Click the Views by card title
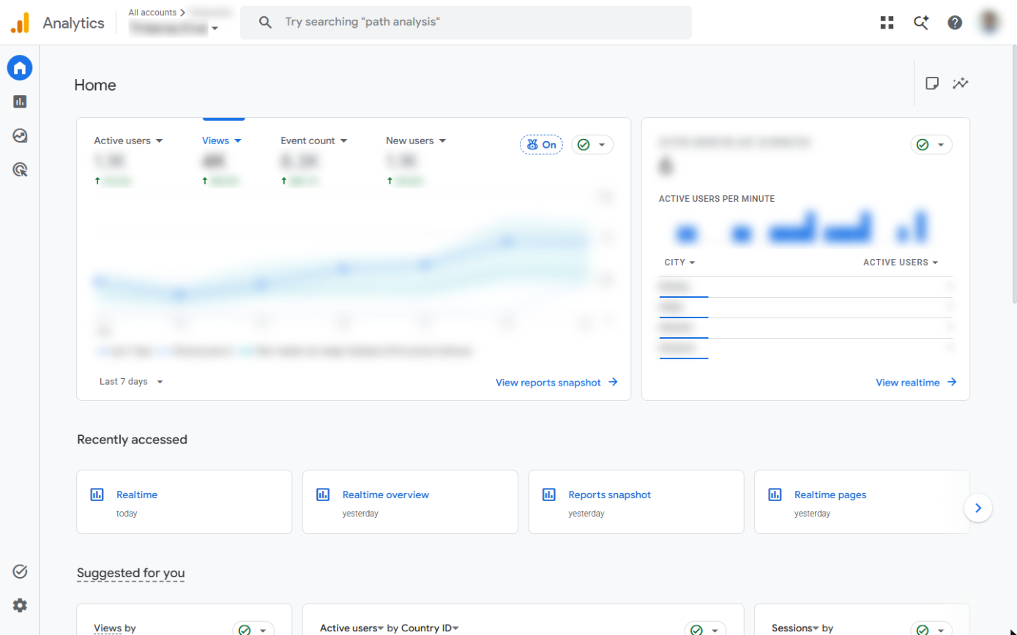 115,628
